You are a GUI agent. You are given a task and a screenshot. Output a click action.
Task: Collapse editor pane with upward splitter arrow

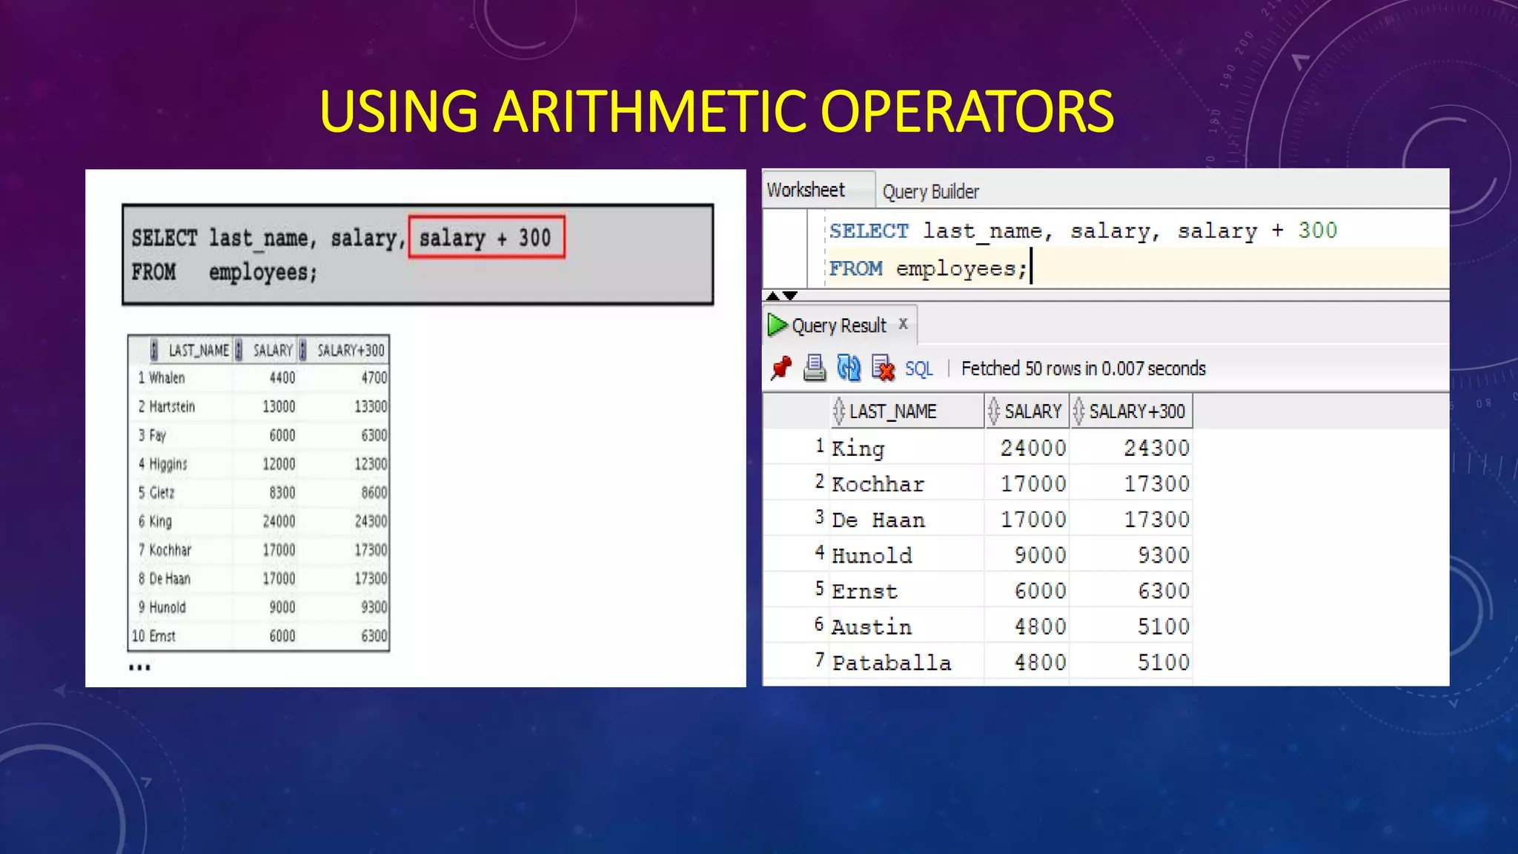click(772, 296)
